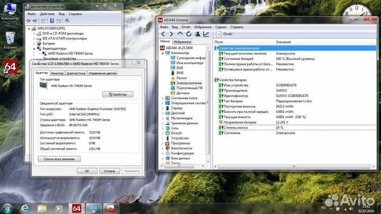
Task: Open AIDA64 Файл menu
Action: click(x=164, y=27)
